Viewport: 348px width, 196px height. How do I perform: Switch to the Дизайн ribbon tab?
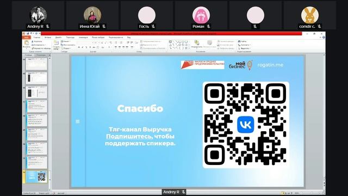pos(58,38)
